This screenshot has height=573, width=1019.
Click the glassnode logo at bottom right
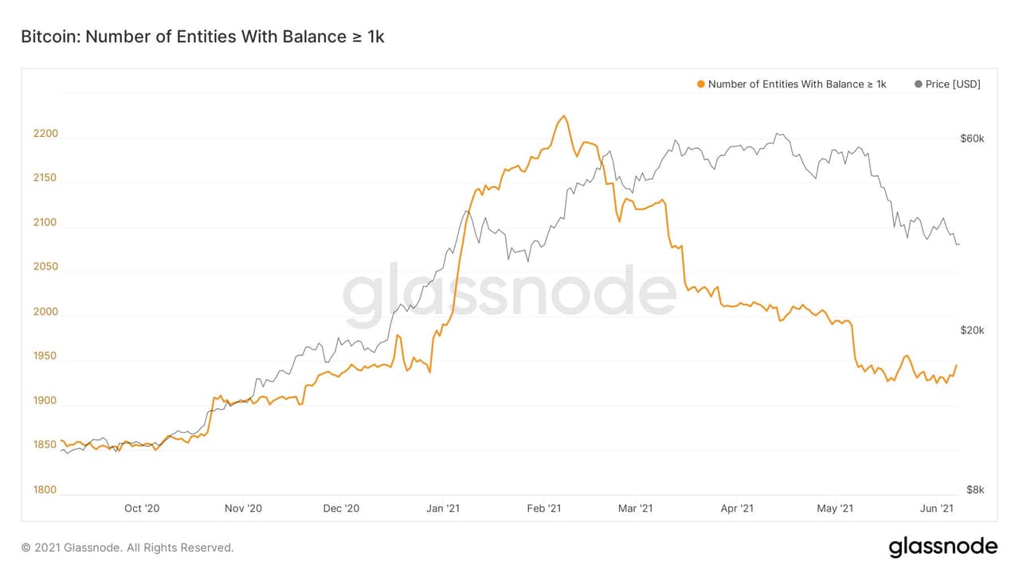(x=943, y=547)
